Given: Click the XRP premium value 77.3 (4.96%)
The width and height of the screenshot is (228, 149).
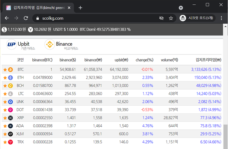Looking at the screenshot, I should pyautogui.click(x=211, y=118).
